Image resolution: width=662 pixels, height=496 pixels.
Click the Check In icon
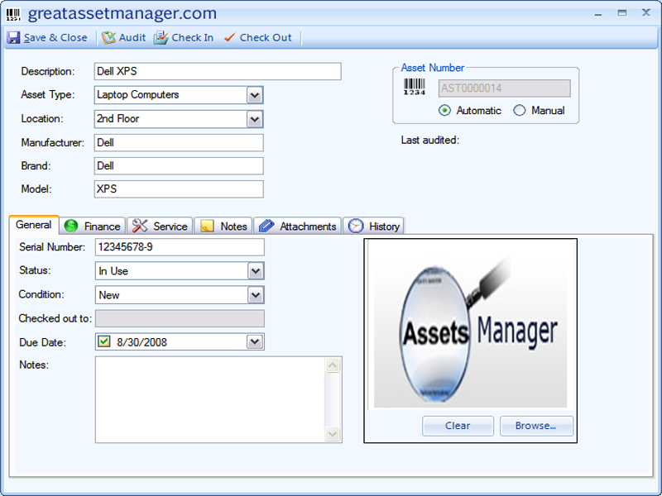point(162,37)
